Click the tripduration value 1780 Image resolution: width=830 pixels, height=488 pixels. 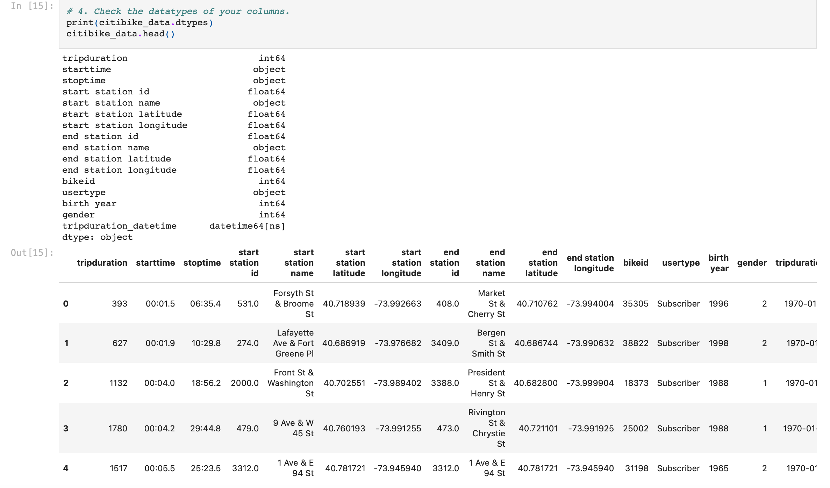pos(118,428)
